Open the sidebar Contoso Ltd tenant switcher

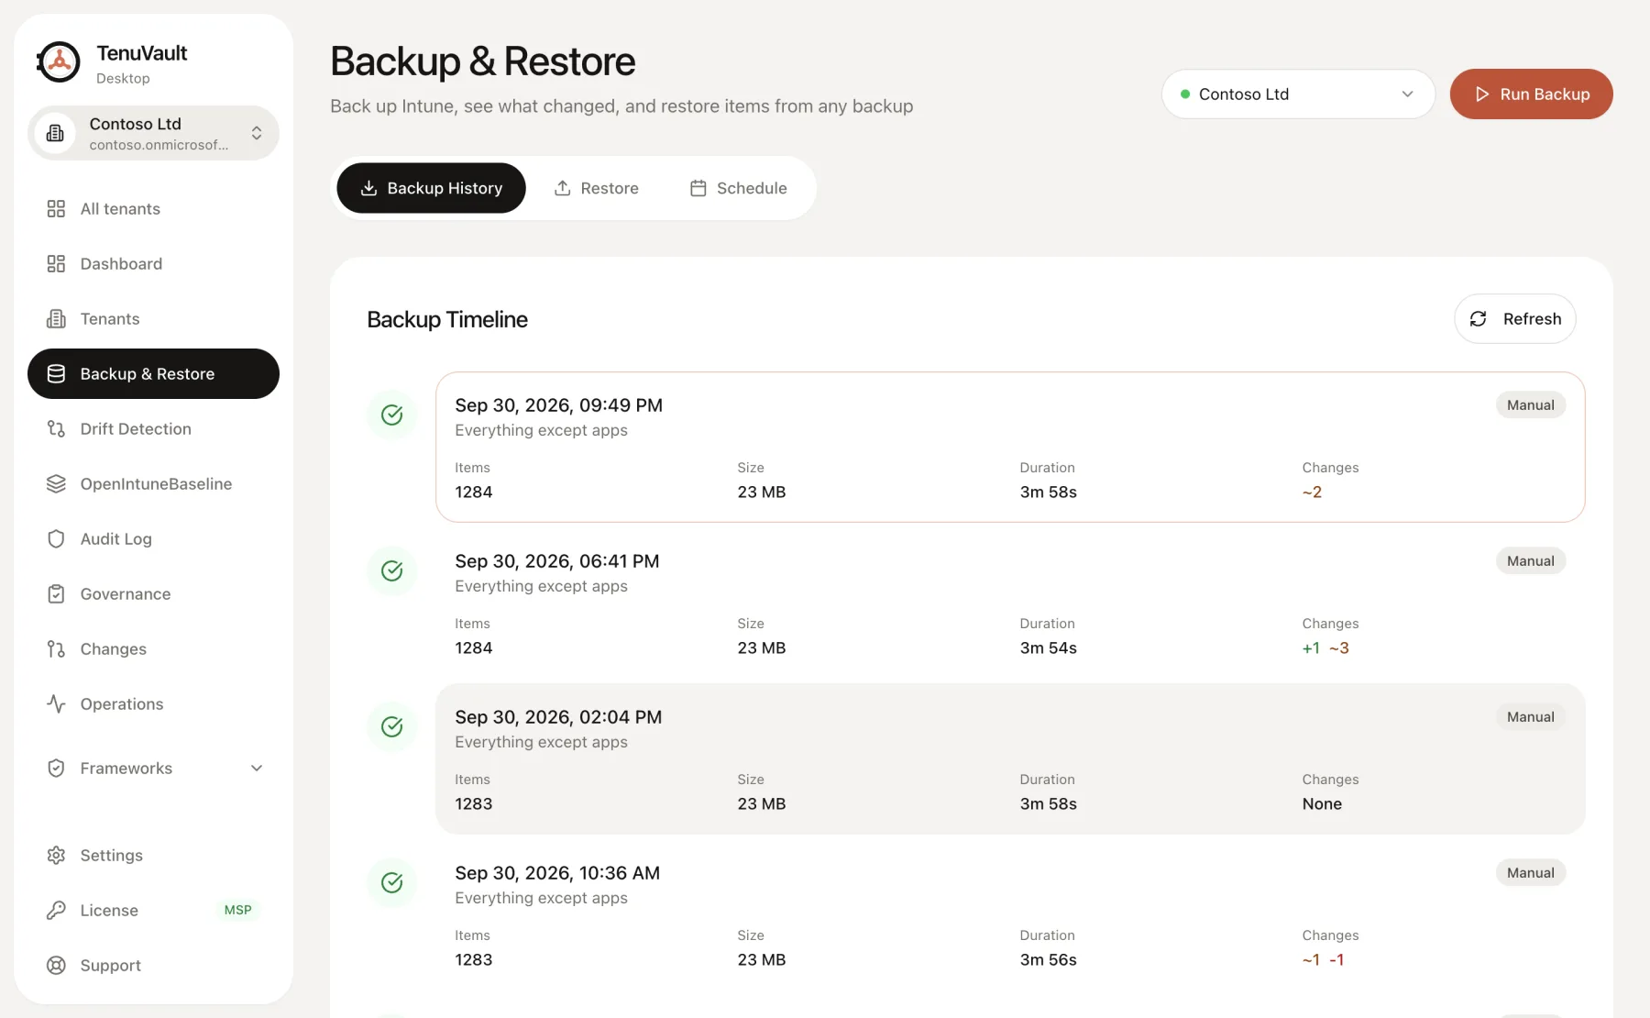click(x=153, y=133)
